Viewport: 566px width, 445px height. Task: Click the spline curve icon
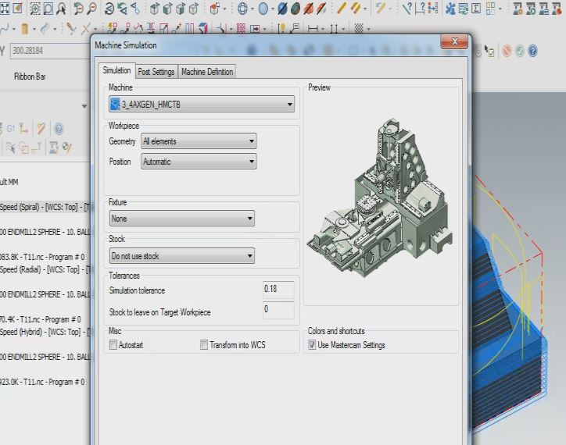click(5, 28)
